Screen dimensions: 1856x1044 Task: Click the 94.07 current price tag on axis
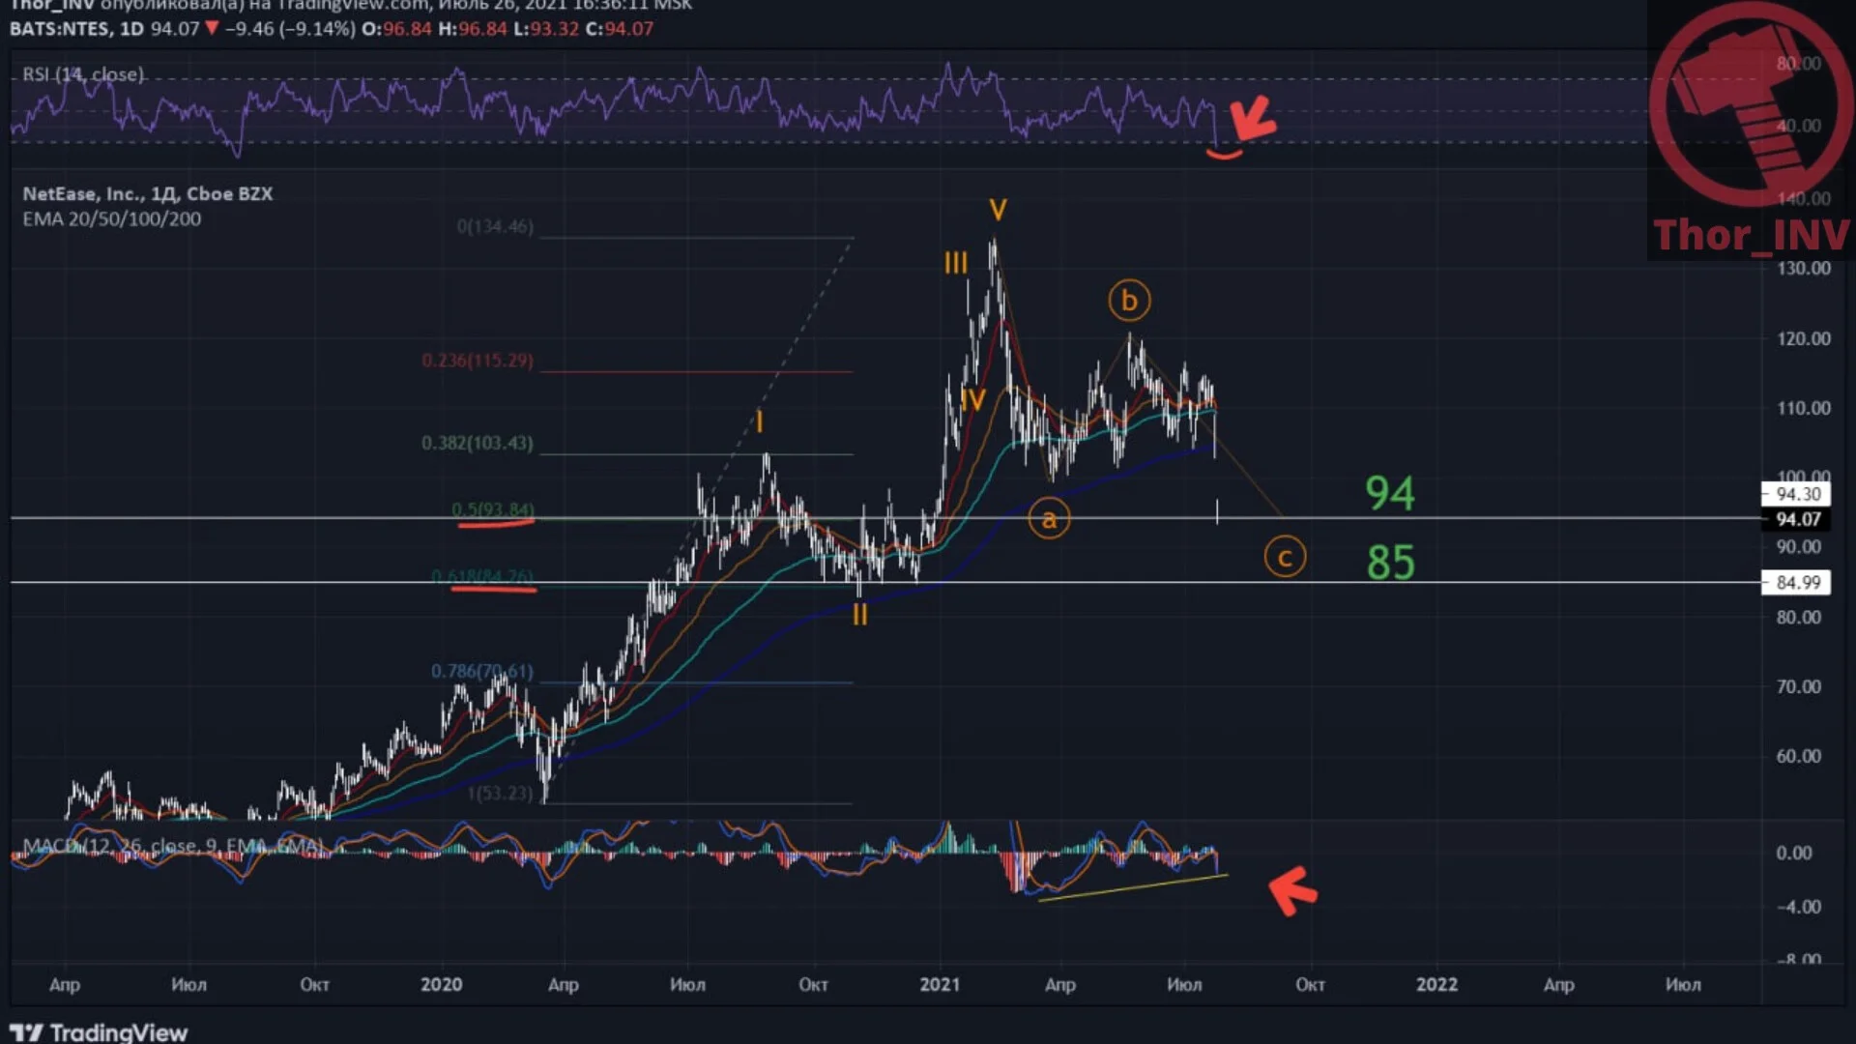(x=1796, y=519)
